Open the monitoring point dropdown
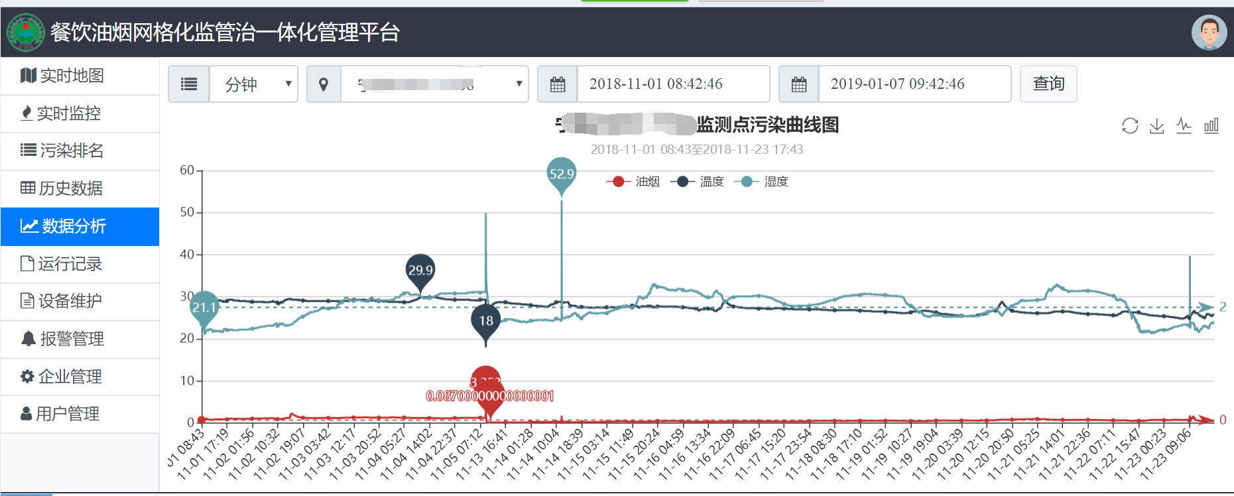Screen dimensions: 1234x496 434,84
